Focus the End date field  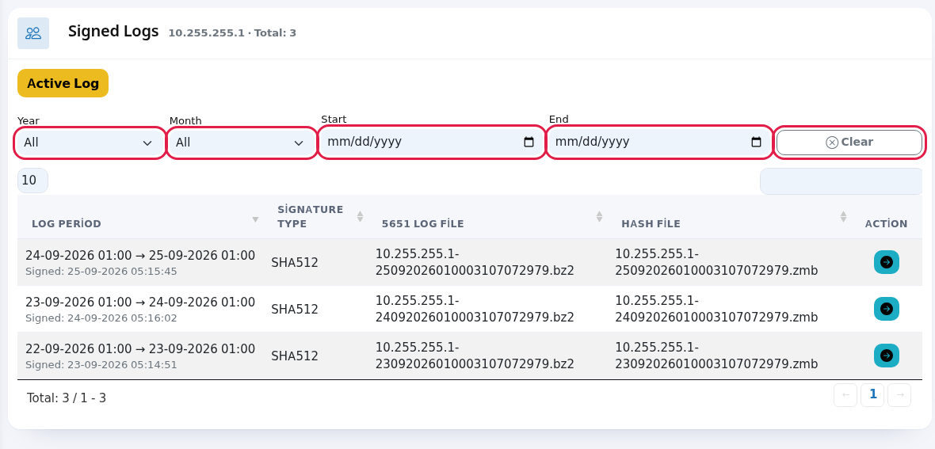coord(659,142)
